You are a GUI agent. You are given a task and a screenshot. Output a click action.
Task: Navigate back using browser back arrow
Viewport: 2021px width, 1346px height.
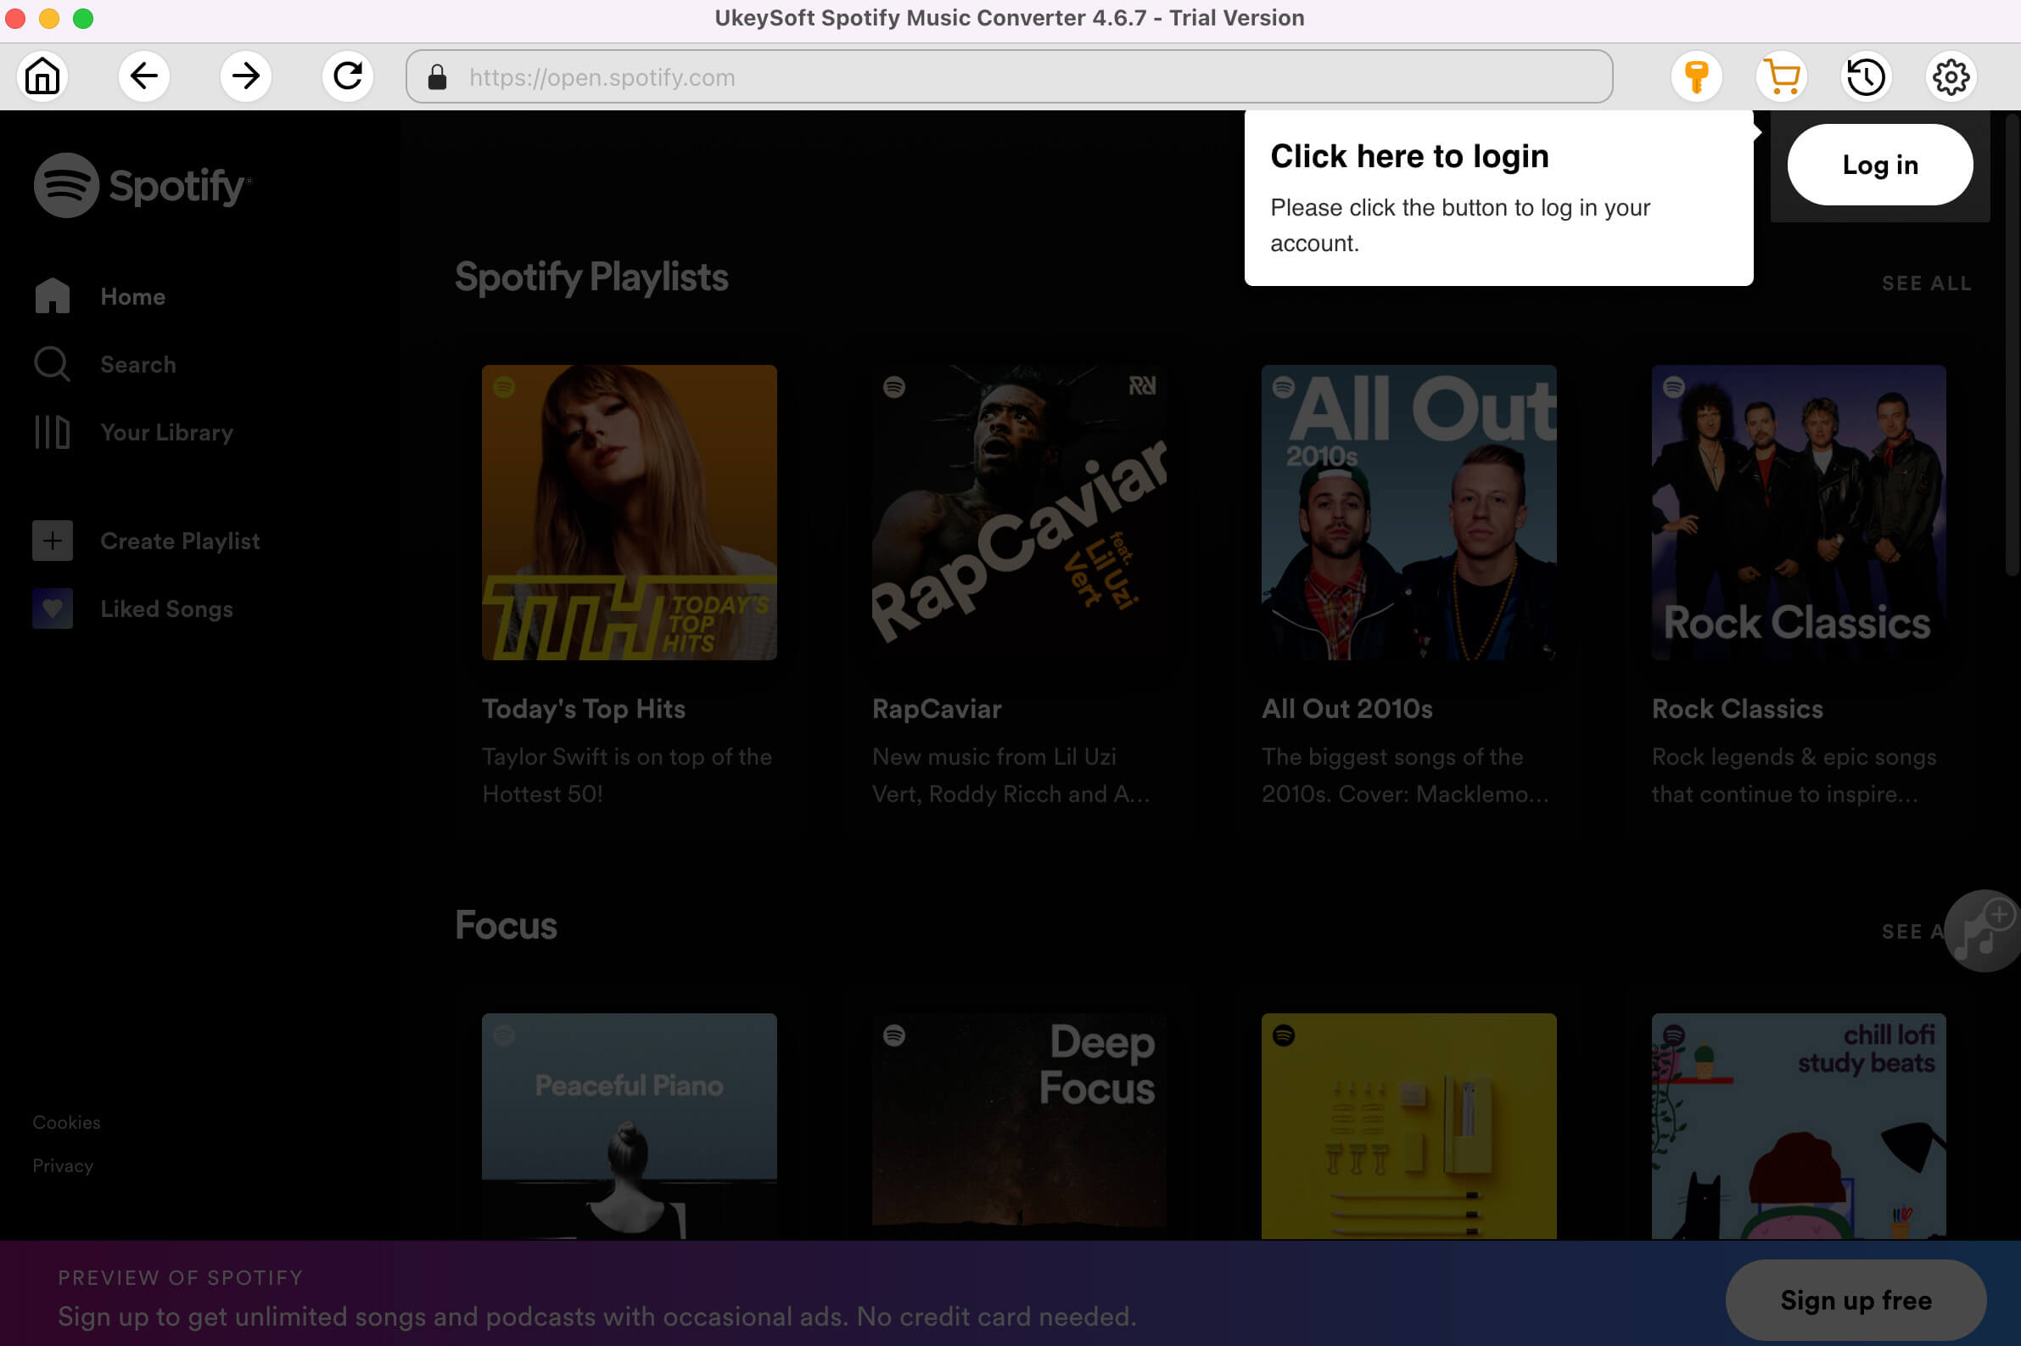(143, 76)
